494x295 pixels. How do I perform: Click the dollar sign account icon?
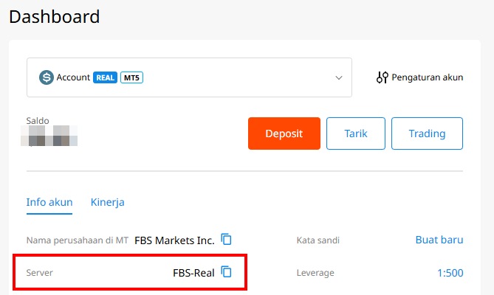[47, 77]
